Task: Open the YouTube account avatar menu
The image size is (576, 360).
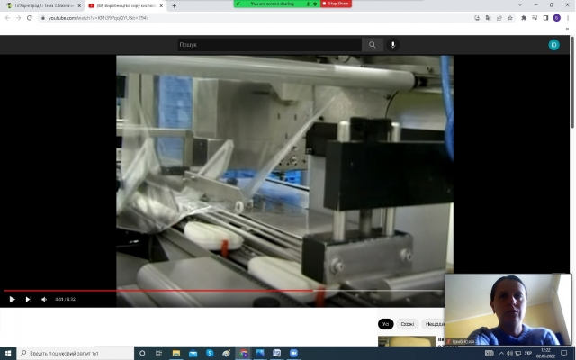Action: 553,45
